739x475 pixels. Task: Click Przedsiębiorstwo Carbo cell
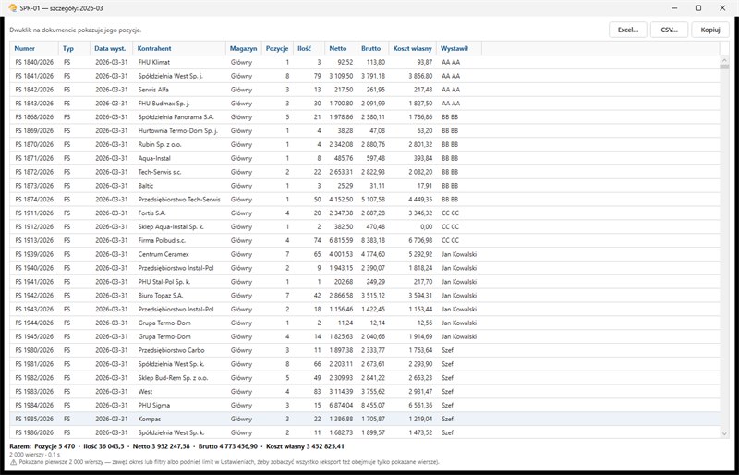171,350
